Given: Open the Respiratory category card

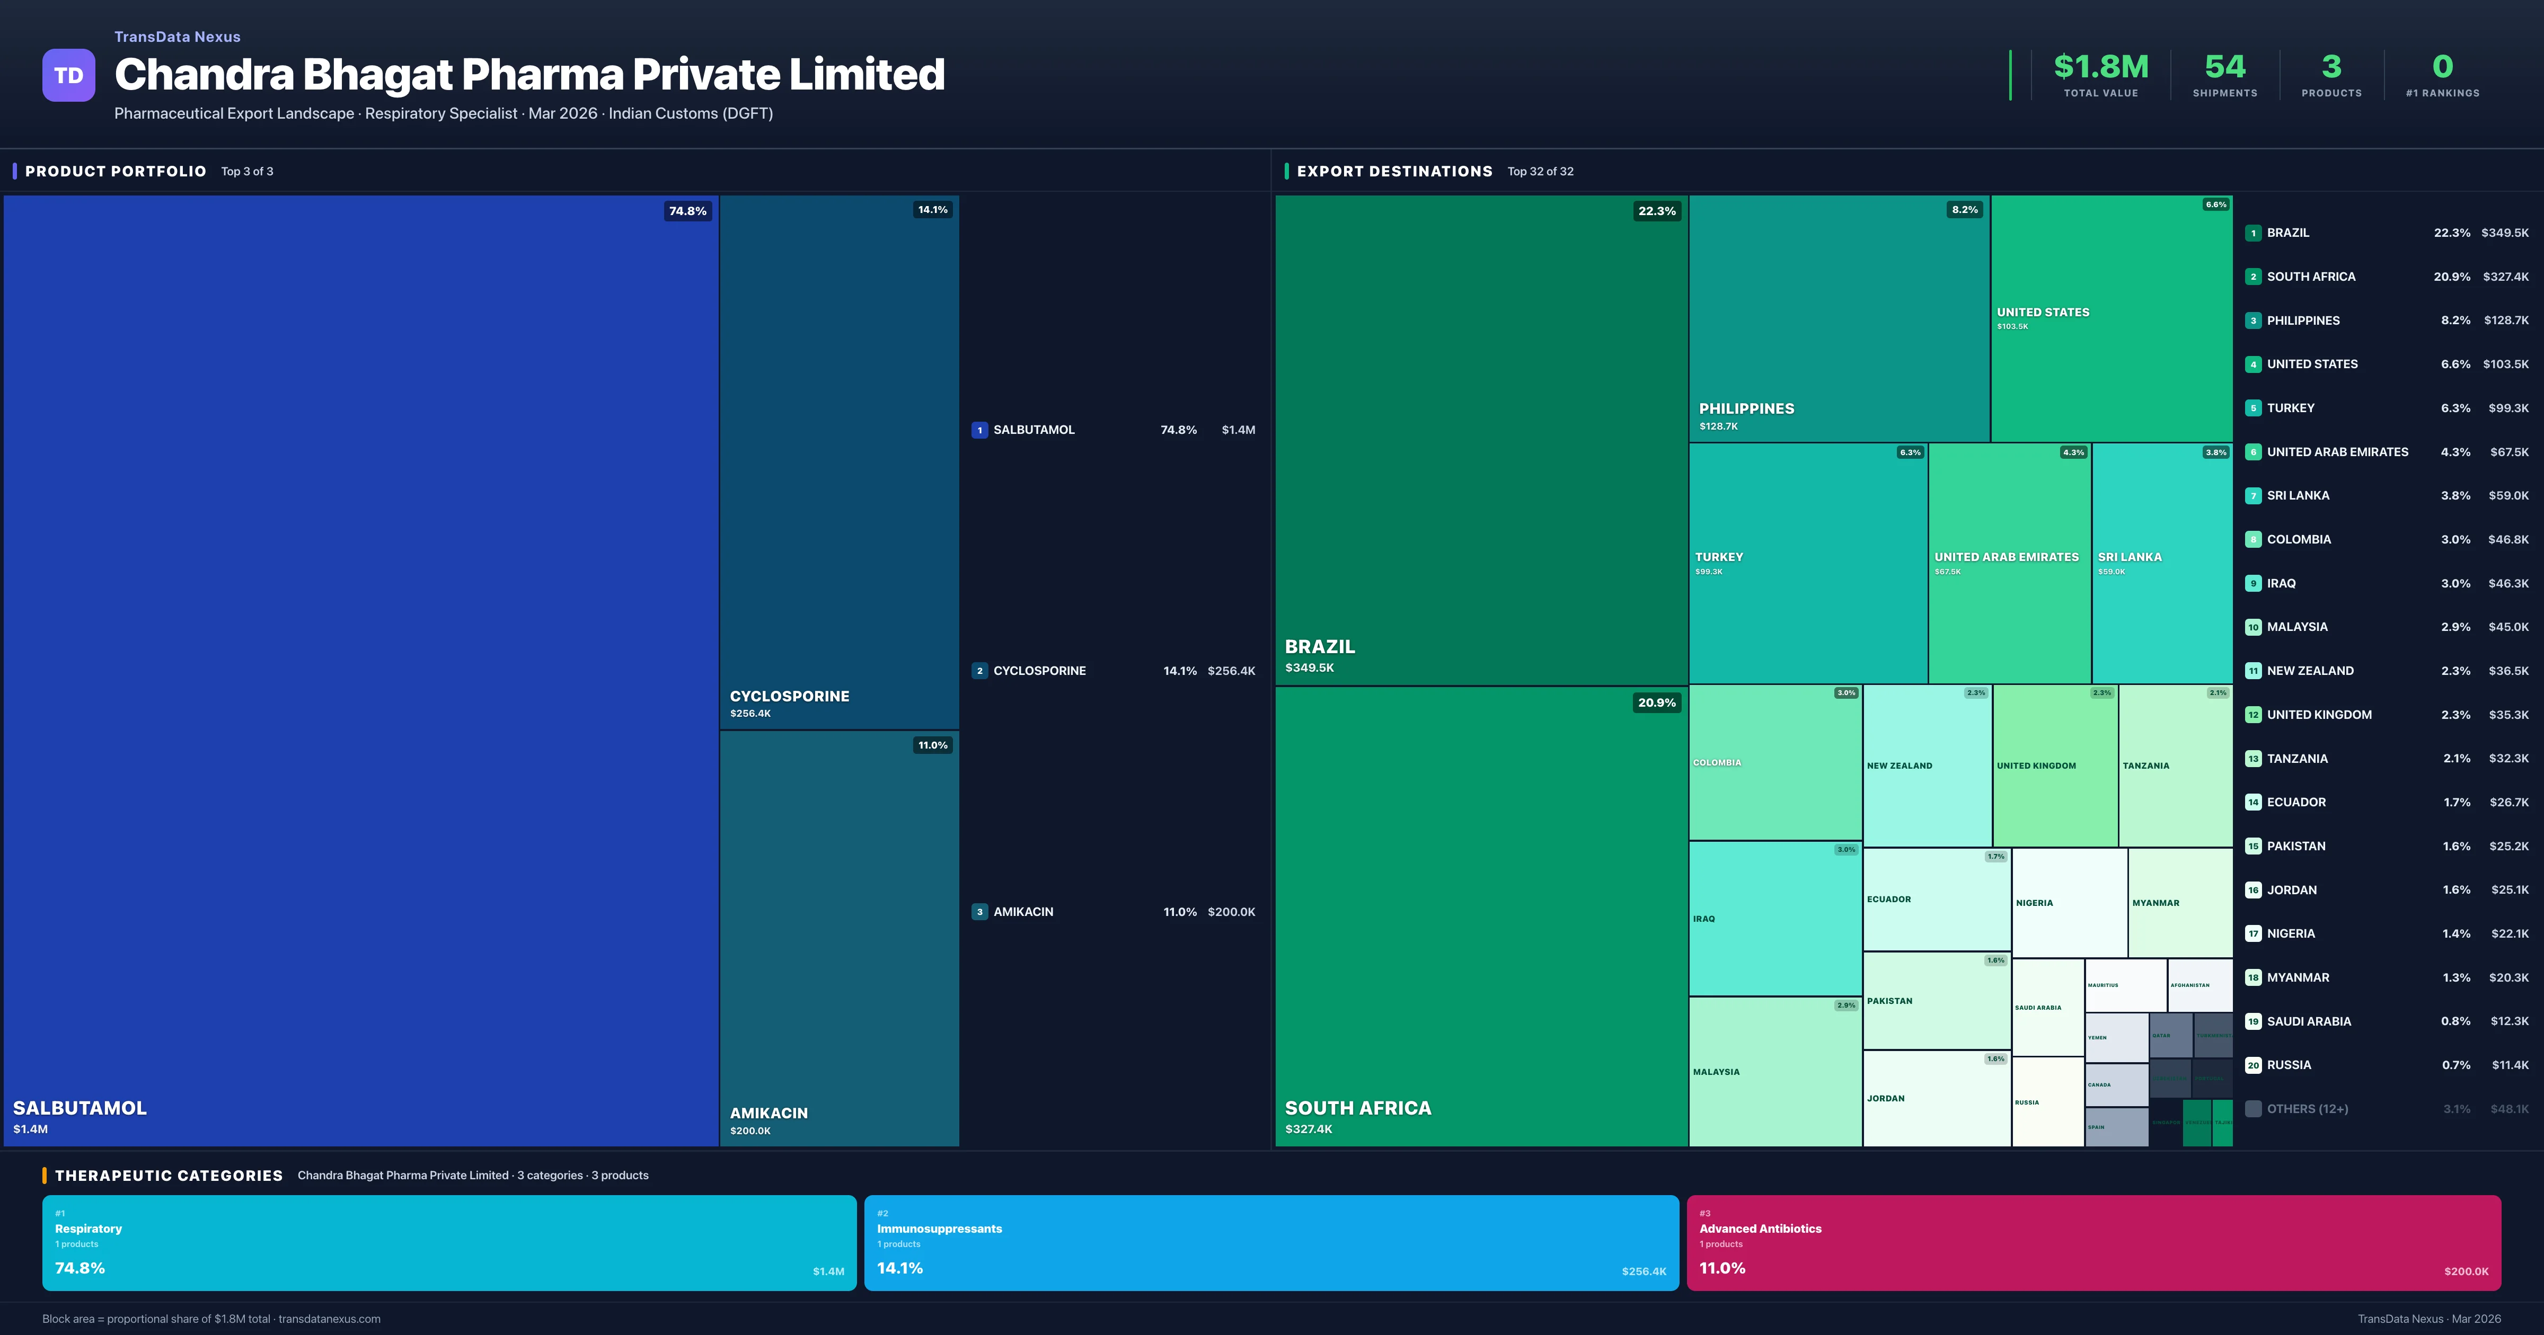Looking at the screenshot, I should tap(448, 1242).
